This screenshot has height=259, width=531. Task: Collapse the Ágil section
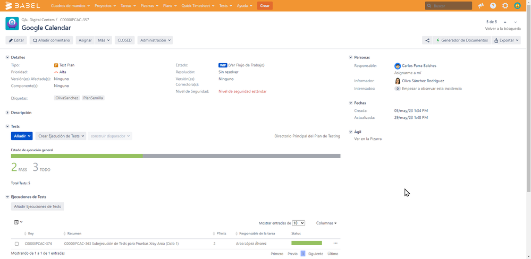click(351, 132)
